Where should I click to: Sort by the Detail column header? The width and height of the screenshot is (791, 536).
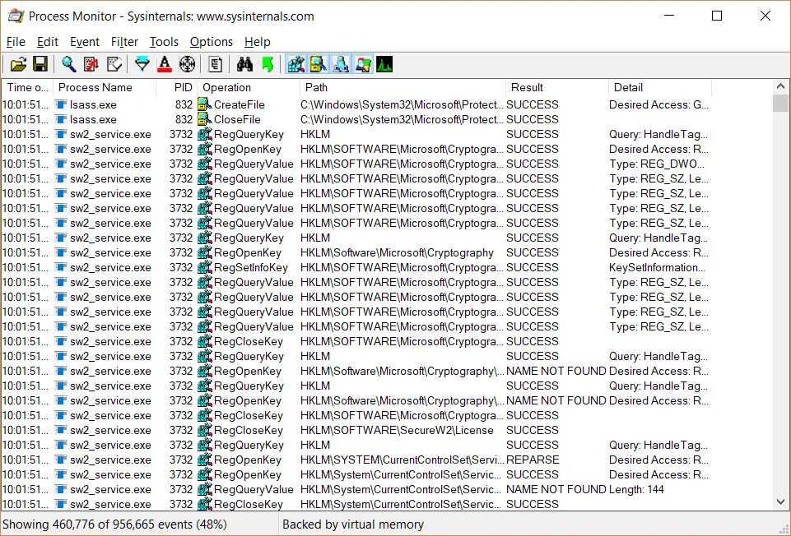point(660,87)
